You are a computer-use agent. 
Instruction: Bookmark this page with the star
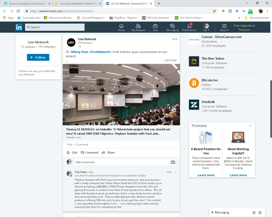214,11
